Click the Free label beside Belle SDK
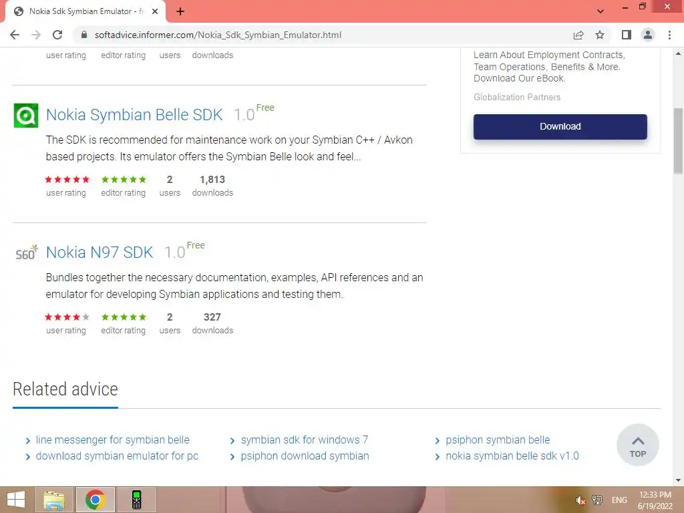 click(x=265, y=108)
